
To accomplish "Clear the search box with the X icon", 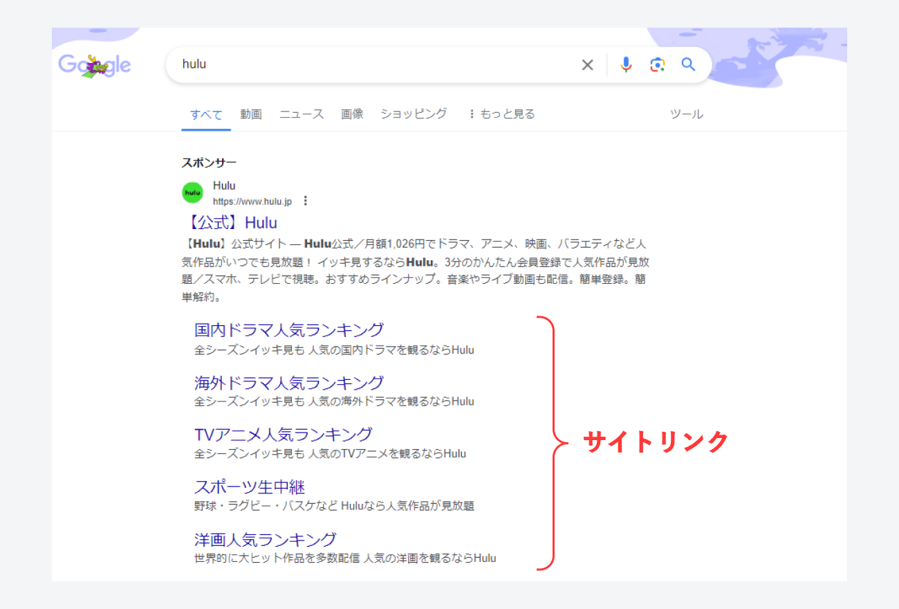I will tap(587, 65).
